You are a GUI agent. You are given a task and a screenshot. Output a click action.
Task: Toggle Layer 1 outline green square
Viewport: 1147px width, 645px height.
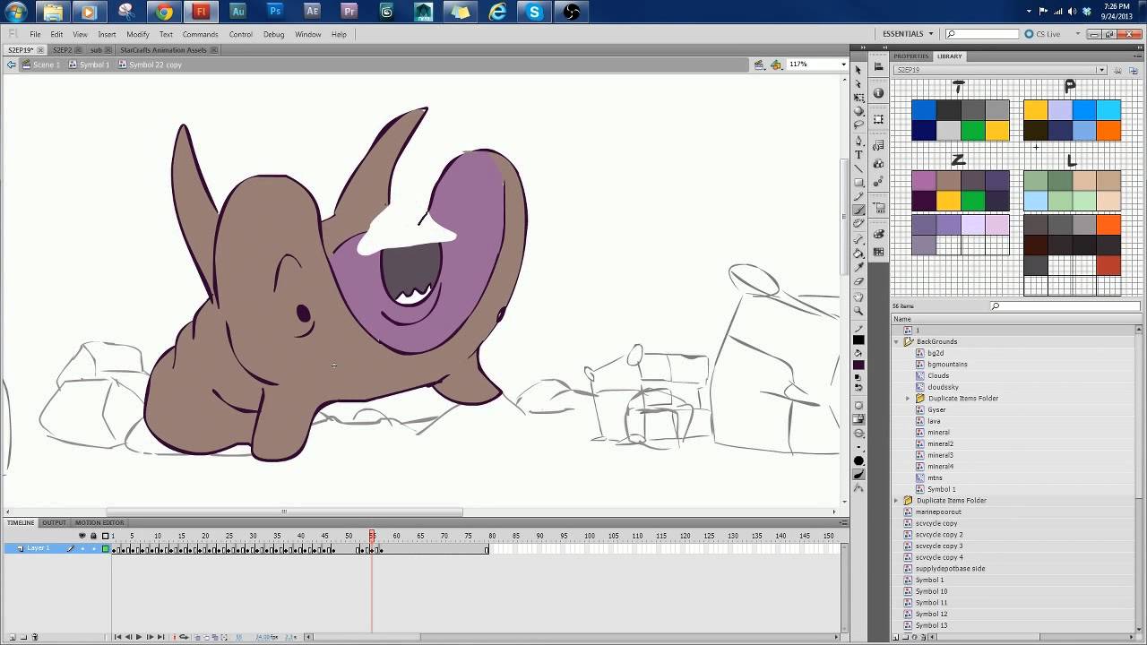click(x=105, y=548)
